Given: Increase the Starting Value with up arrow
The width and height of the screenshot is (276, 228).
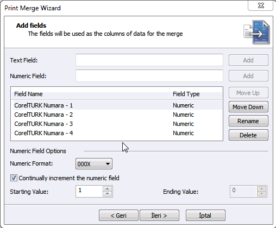Looking at the screenshot, I should coord(108,189).
